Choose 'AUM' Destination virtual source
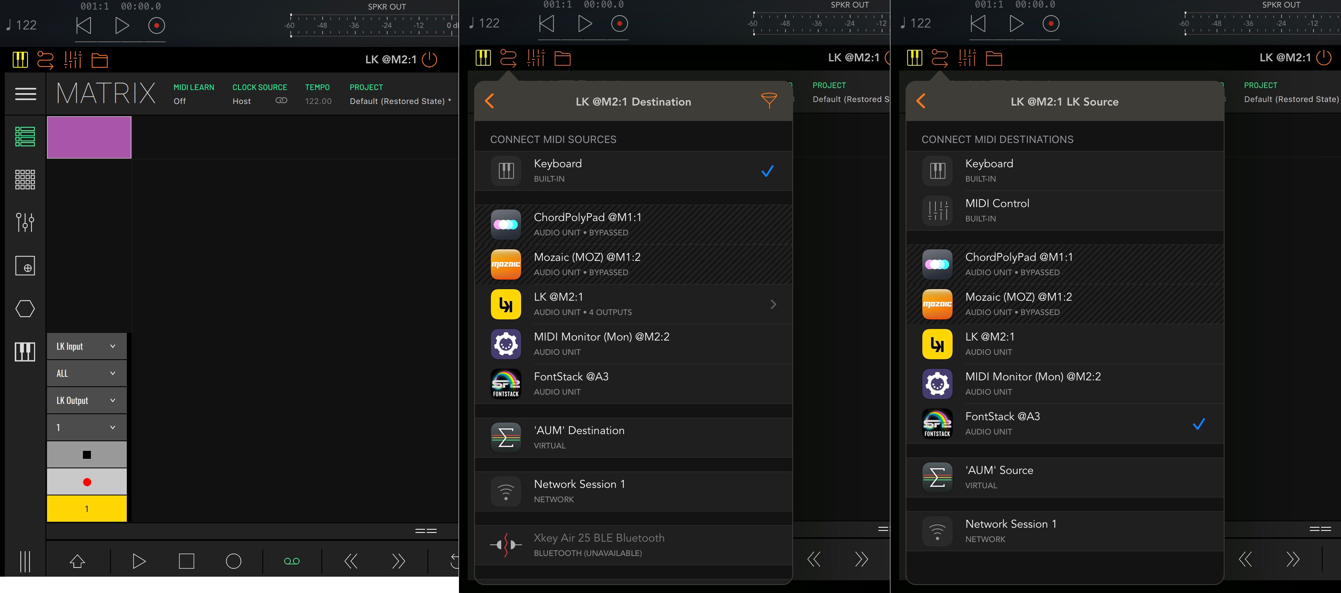This screenshot has height=593, width=1341. [634, 438]
